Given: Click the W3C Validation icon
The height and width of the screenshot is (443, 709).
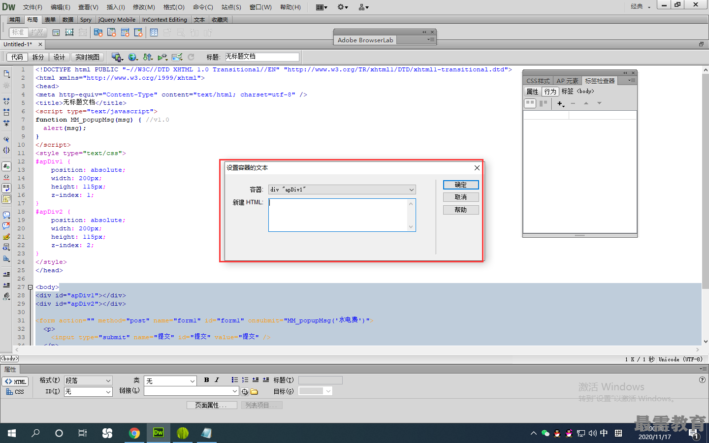Looking at the screenshot, I should click(x=162, y=57).
